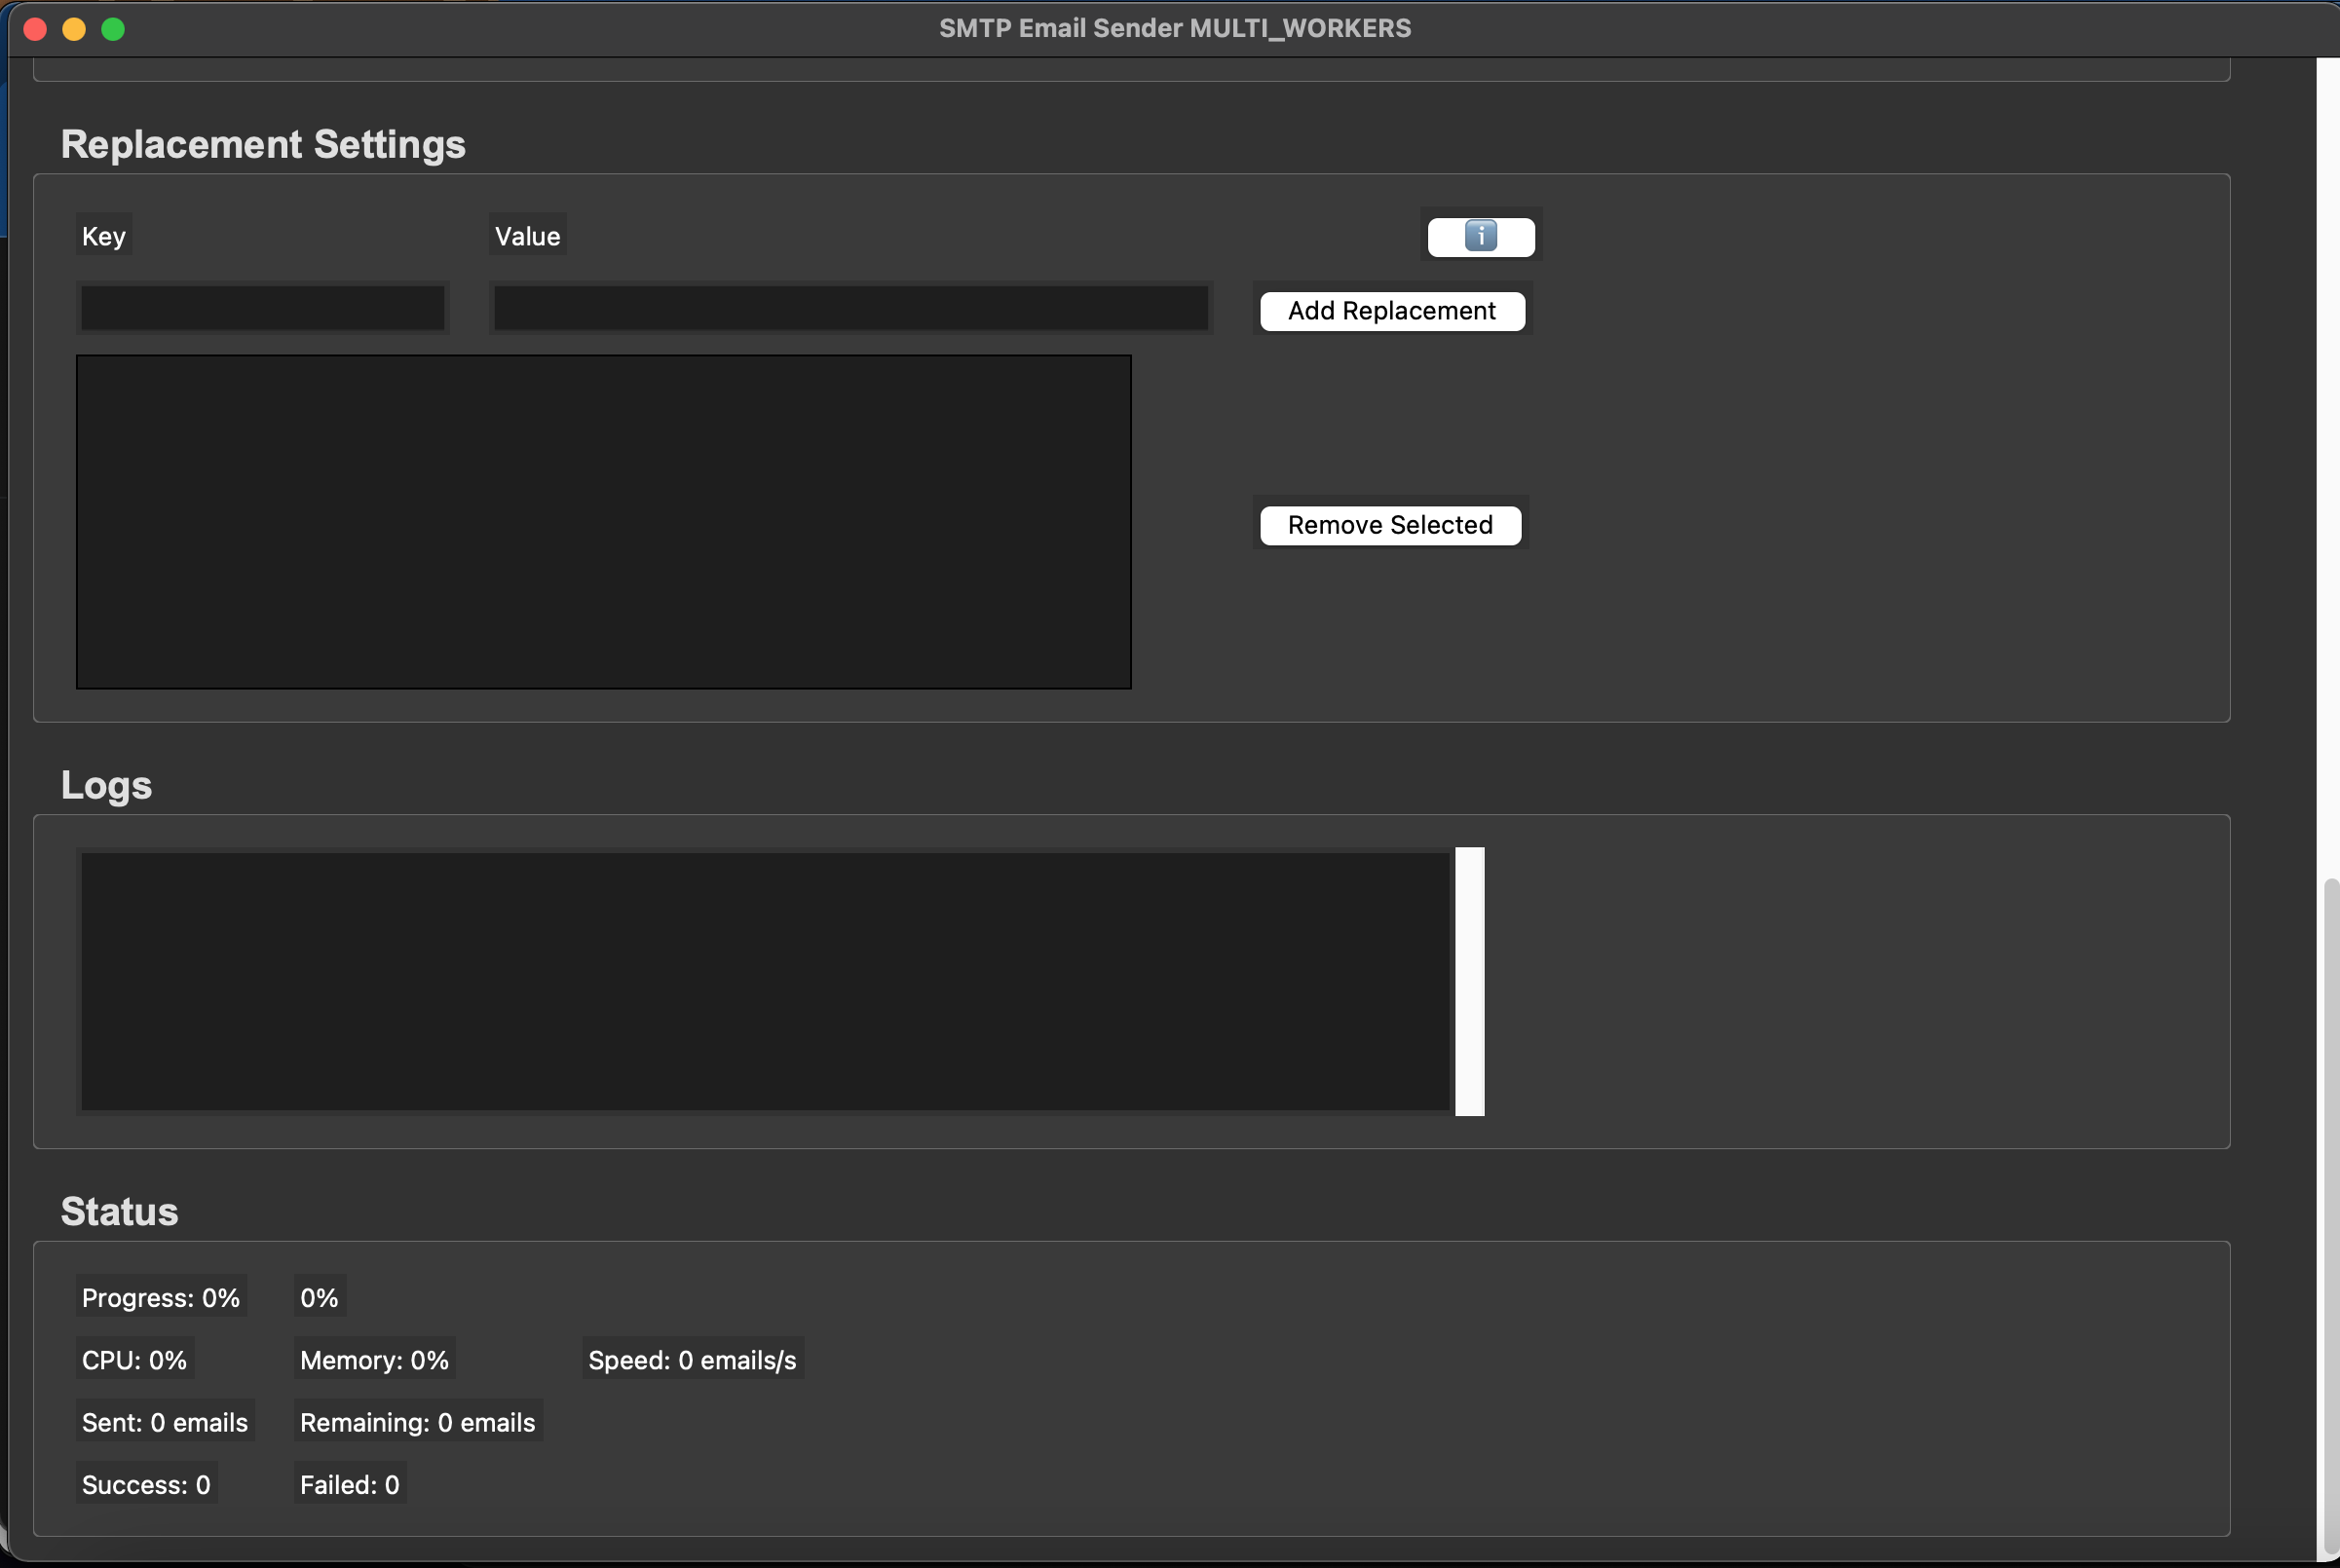This screenshot has height=1568, width=2340.
Task: Click the Speed: 0 emails/s label
Action: (692, 1360)
